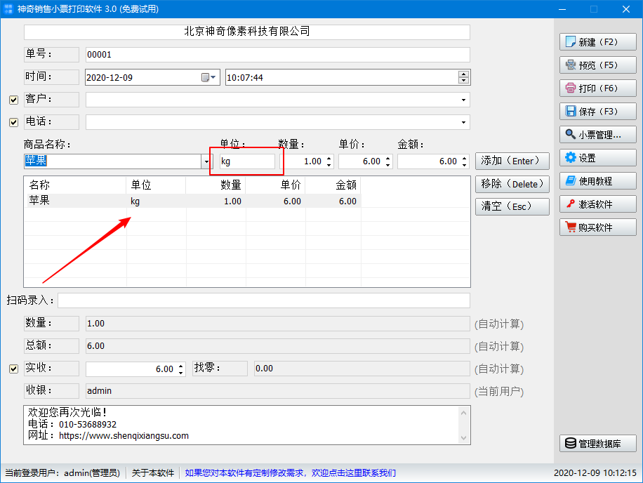The width and height of the screenshot is (643, 483).
Task: Click the 找零 change field showing 0.00
Action: [362, 368]
